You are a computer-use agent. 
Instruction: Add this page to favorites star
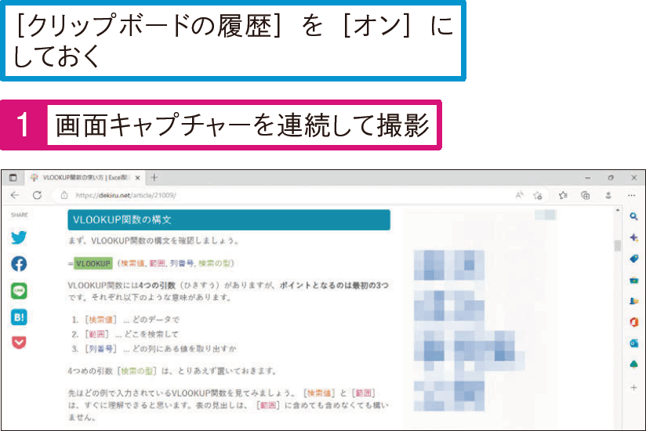(x=539, y=195)
